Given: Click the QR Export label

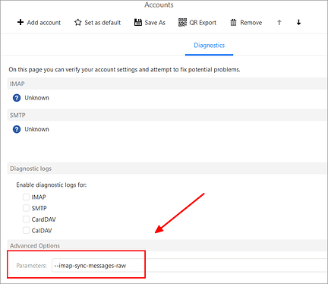Looking at the screenshot, I should coord(203,23).
